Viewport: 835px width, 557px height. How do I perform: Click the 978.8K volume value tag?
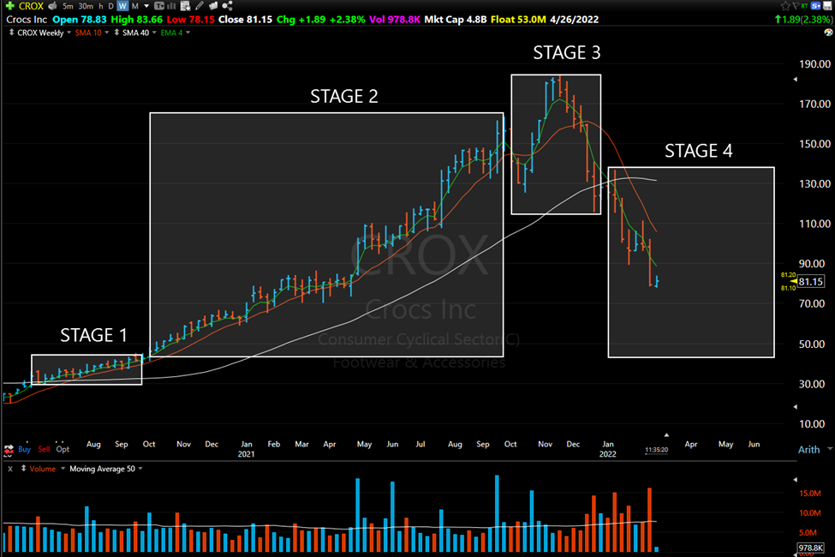[810, 548]
